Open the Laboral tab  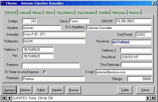24,13
